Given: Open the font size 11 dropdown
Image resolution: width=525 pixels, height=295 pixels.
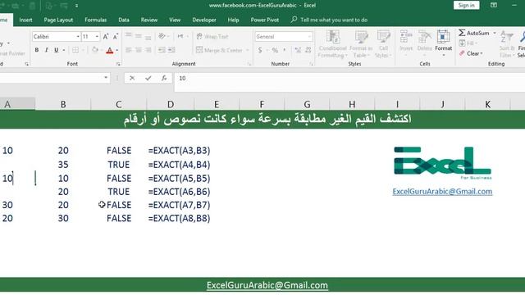Looking at the screenshot, I should (x=97, y=36).
